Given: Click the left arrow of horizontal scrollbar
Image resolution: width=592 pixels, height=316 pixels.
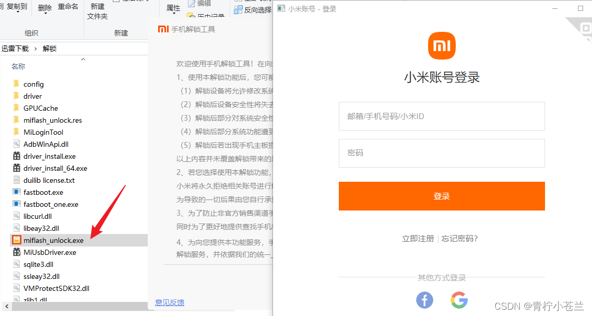Looking at the screenshot, I should (x=6, y=306).
